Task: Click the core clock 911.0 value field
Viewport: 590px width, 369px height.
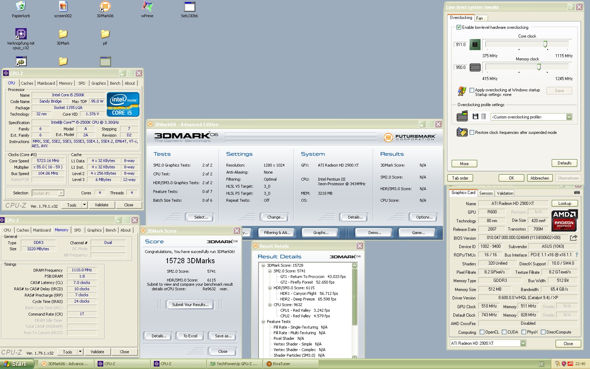Action: 460,45
